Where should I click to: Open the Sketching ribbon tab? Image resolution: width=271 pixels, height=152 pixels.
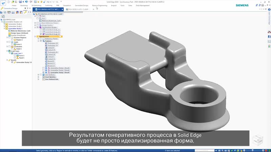tap(24, 5)
